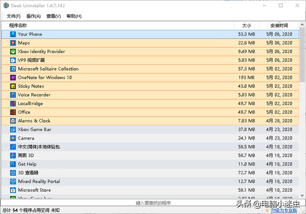The height and width of the screenshot is (214, 306).
Task: Click the 57.3 MB size cell
Action: coord(247,69)
